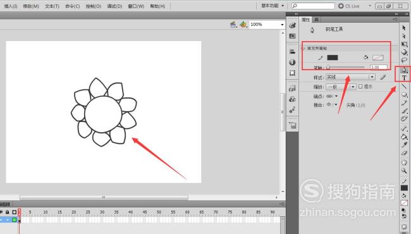411x234 pixels.
Task: Open the stroke join dropdown arrow
Action: (336, 104)
